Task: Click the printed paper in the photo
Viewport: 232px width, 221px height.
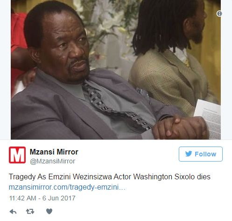Action: coord(209,118)
